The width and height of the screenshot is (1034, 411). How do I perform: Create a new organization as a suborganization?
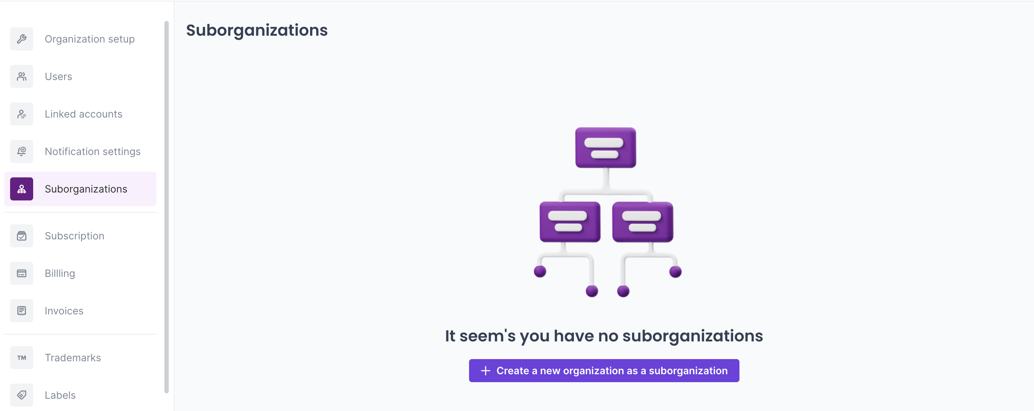point(611,371)
